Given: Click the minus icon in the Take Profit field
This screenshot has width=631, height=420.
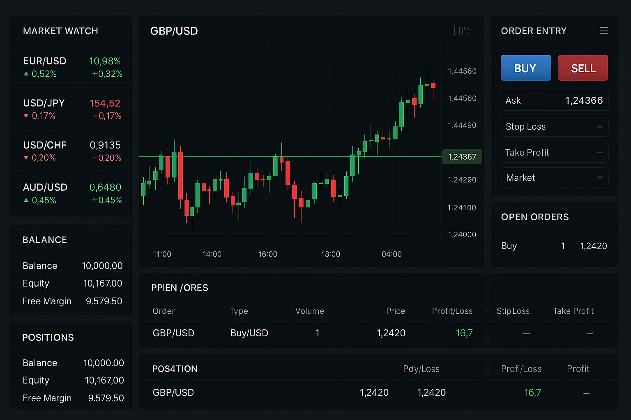Looking at the screenshot, I should click(x=599, y=152).
